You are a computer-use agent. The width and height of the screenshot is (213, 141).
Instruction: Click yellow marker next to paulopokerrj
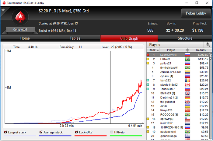click(148, 132)
